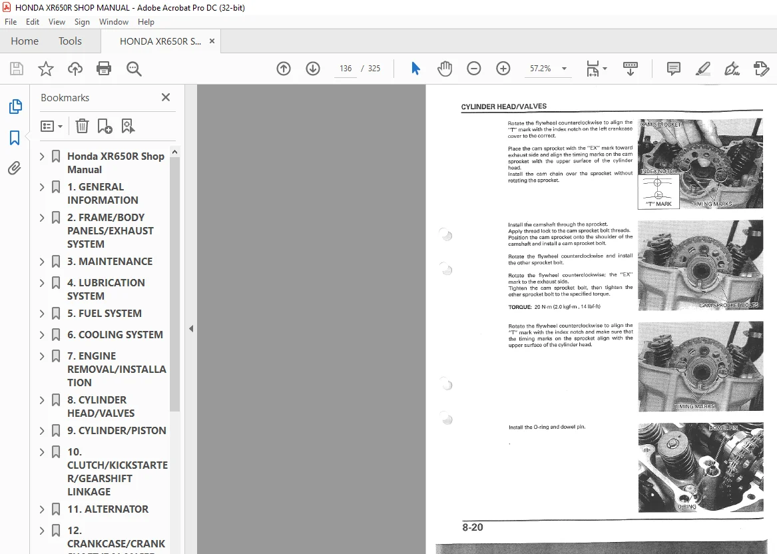The width and height of the screenshot is (777, 554).
Task: Collapse navigation pane with side arrow
Action: coord(191,328)
